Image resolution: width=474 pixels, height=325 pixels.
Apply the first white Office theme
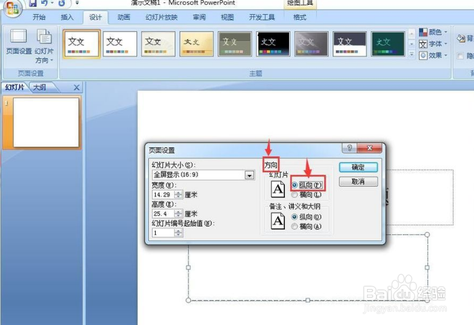click(x=82, y=44)
